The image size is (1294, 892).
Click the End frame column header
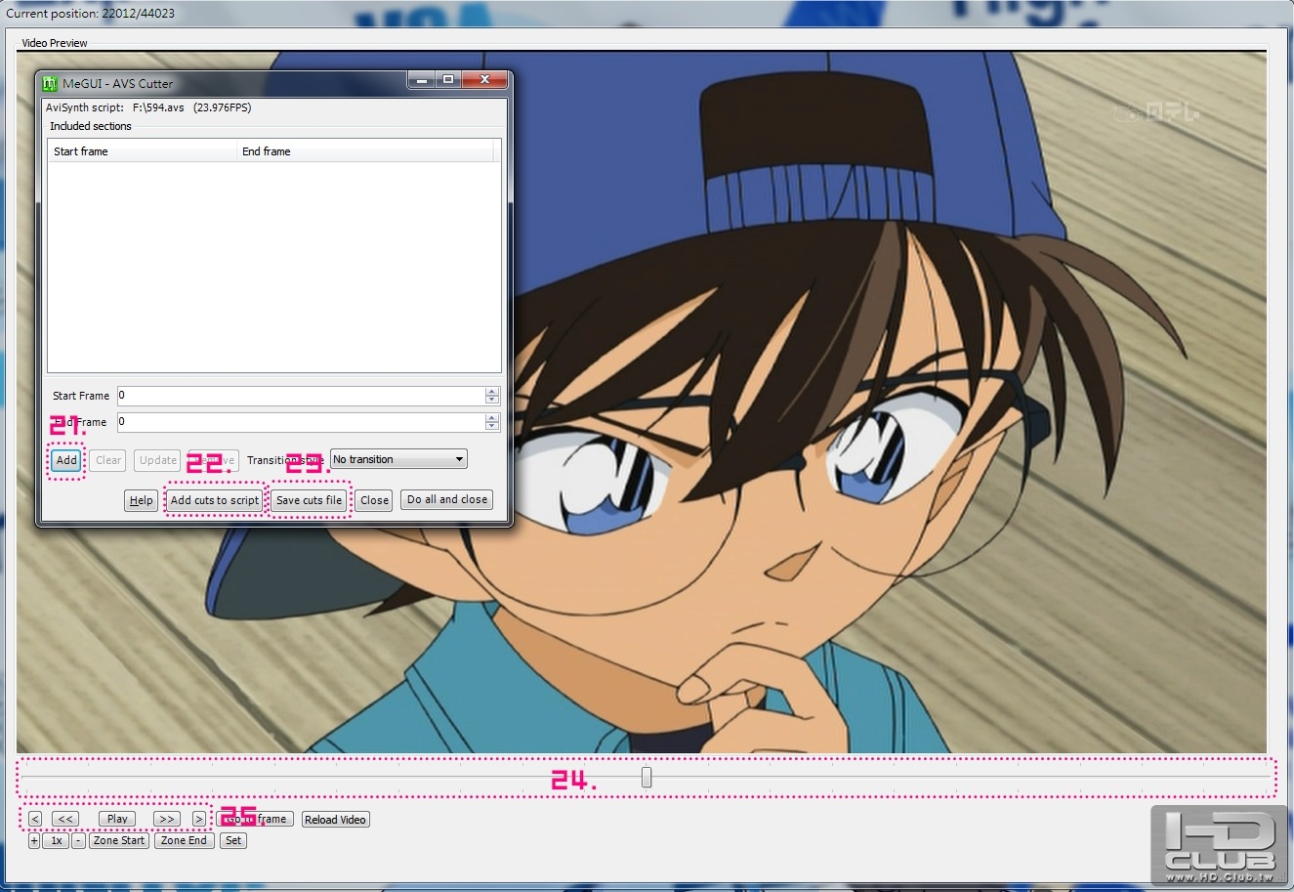(365, 151)
